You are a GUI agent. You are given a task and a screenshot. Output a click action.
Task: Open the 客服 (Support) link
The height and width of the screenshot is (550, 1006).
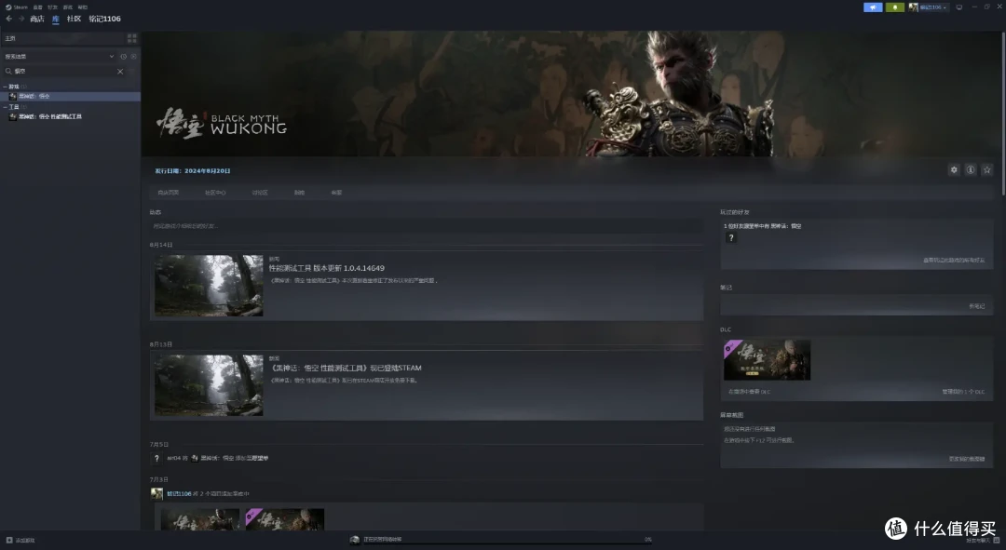tap(337, 193)
